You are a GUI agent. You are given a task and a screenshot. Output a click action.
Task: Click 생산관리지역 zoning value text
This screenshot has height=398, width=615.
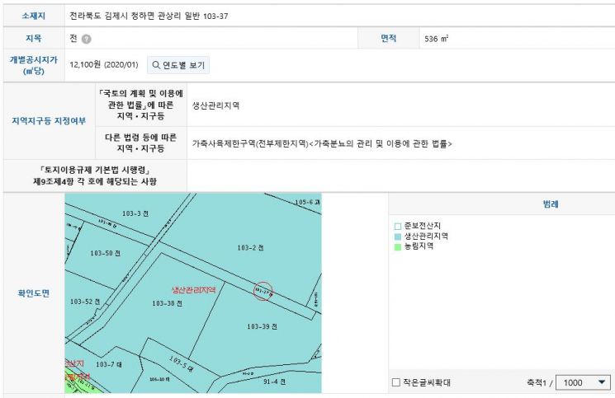tap(215, 105)
